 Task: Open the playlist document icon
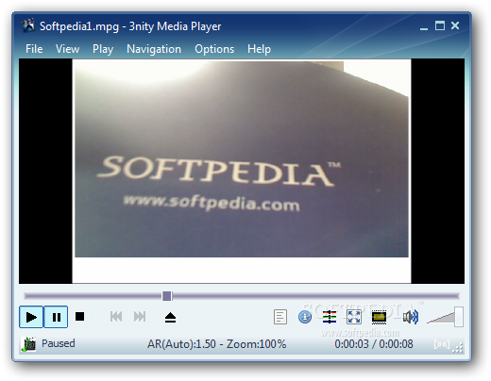click(280, 317)
